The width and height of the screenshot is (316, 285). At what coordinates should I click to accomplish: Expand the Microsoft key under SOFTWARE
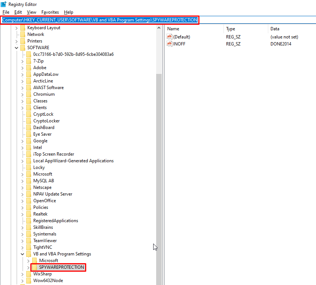[x=23, y=174]
